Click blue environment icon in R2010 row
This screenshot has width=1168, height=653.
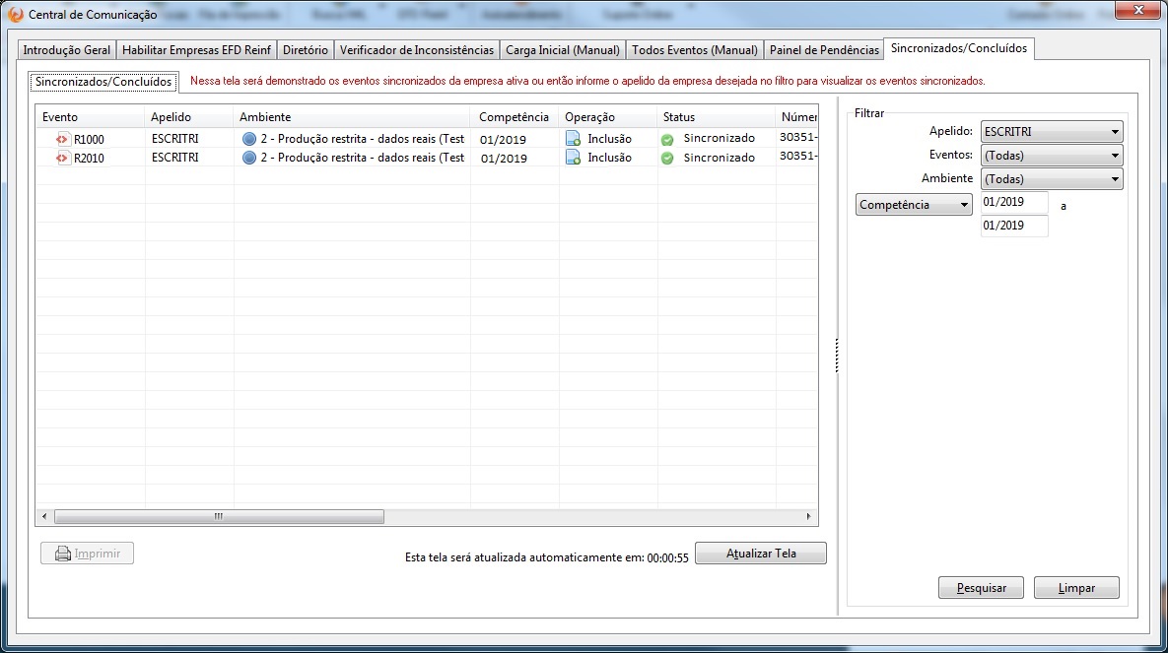(249, 158)
